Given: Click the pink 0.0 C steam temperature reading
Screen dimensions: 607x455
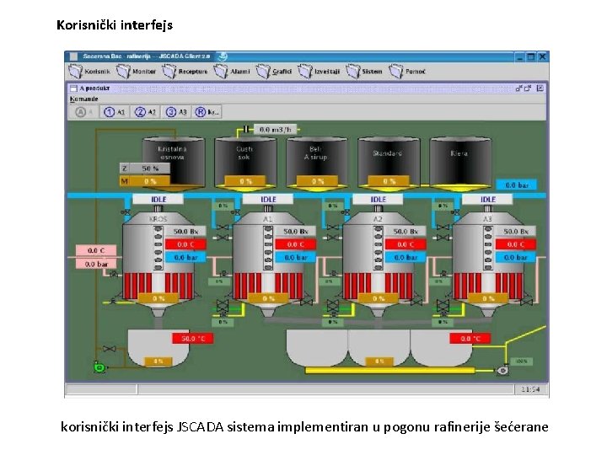Looking at the screenshot, I should coord(96,250).
